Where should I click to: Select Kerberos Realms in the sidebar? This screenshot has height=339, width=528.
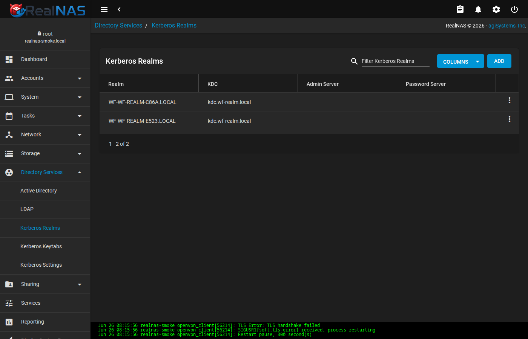click(45, 228)
